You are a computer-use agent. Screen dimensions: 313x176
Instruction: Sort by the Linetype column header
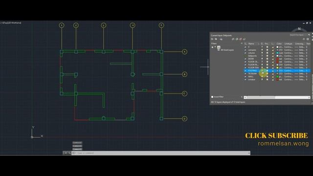point(289,44)
